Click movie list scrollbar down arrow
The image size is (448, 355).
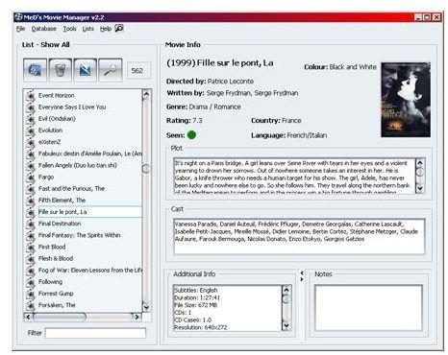(x=146, y=307)
